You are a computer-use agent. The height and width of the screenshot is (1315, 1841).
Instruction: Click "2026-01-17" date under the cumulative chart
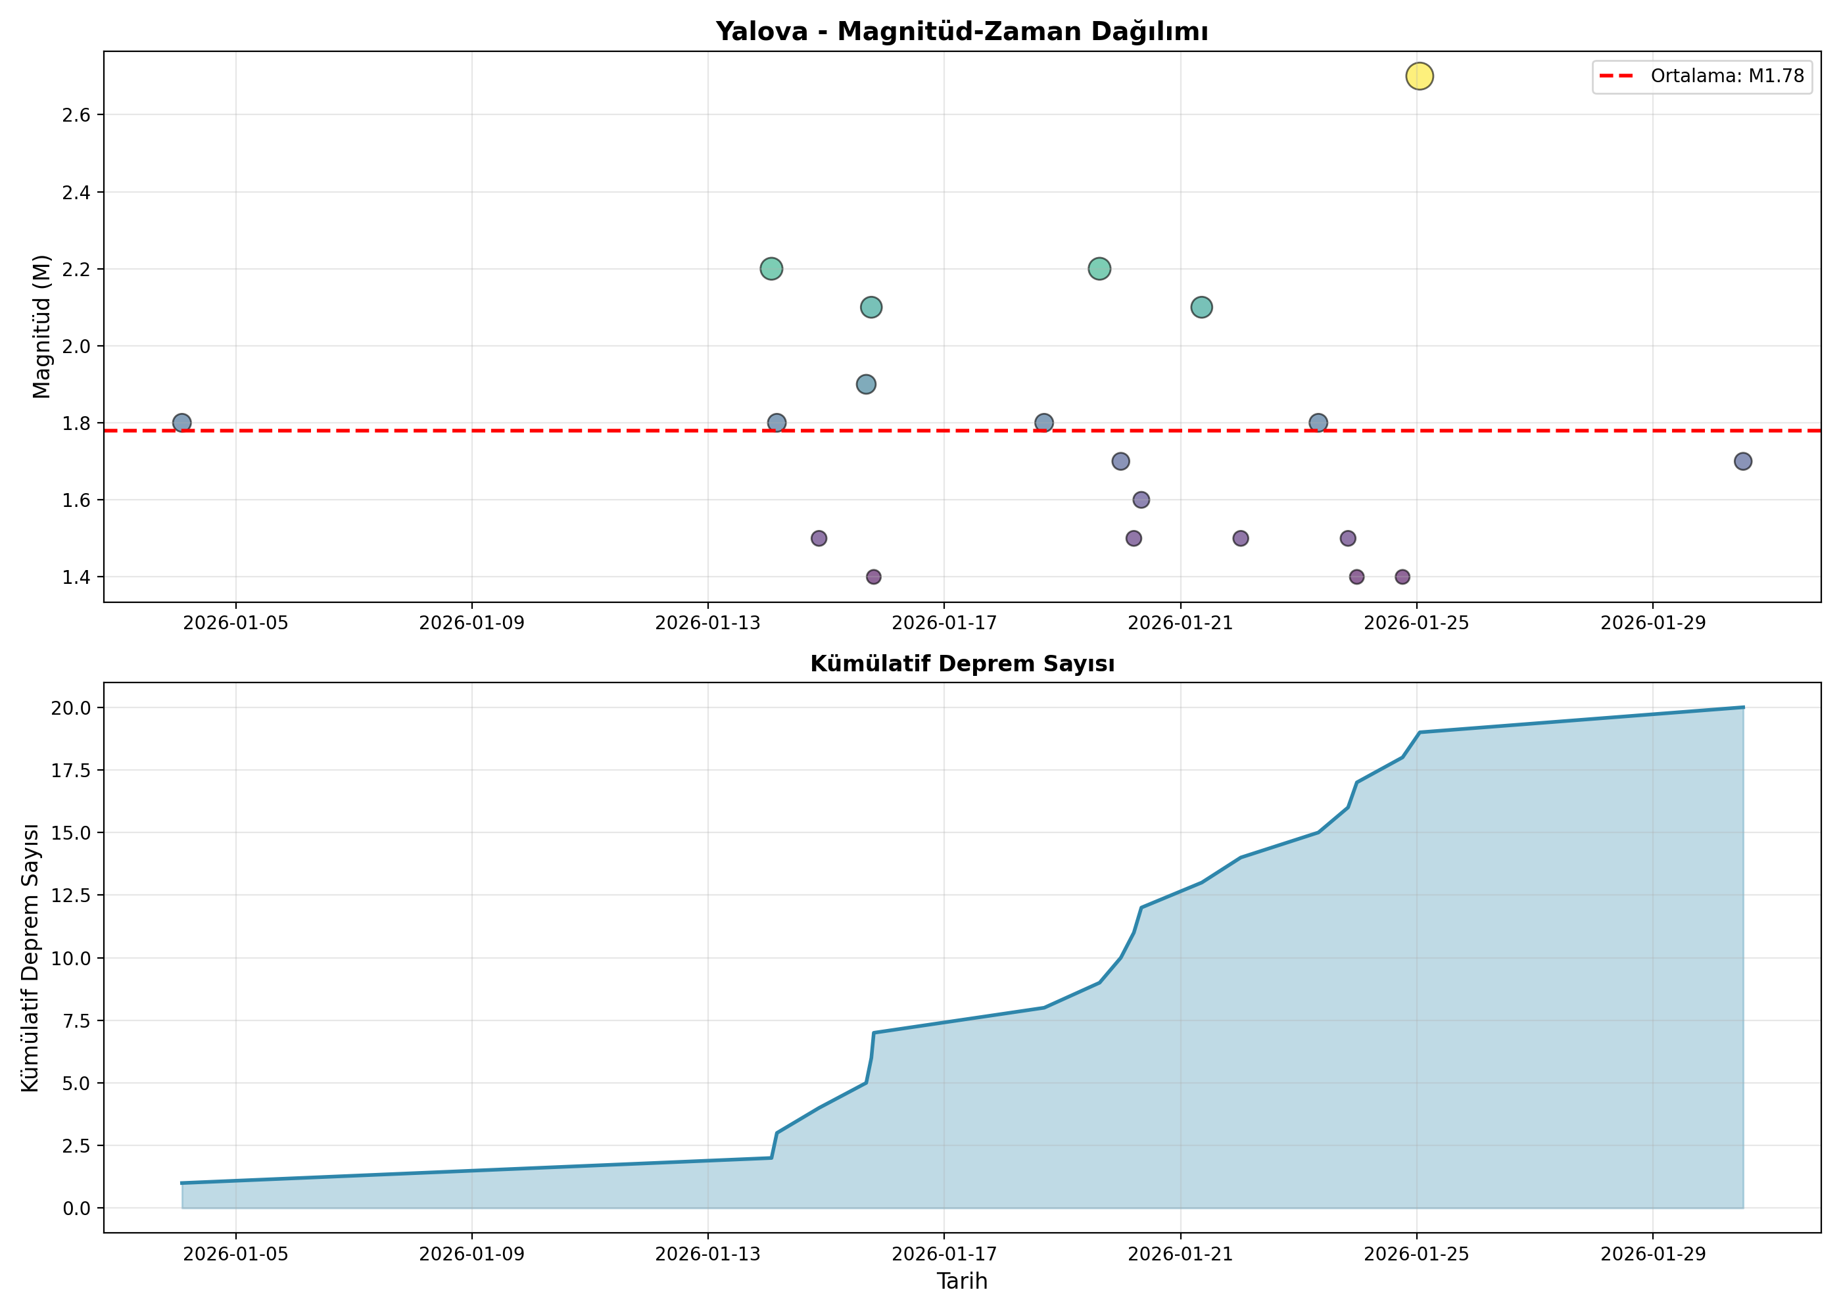pos(944,1255)
